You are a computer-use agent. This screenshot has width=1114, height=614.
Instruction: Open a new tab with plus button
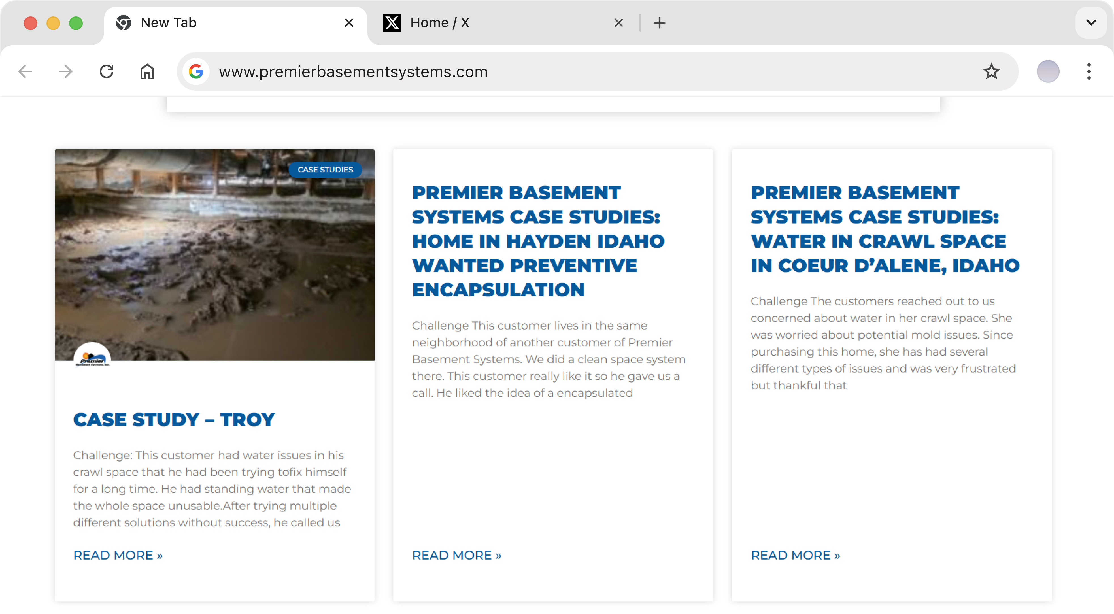660,22
